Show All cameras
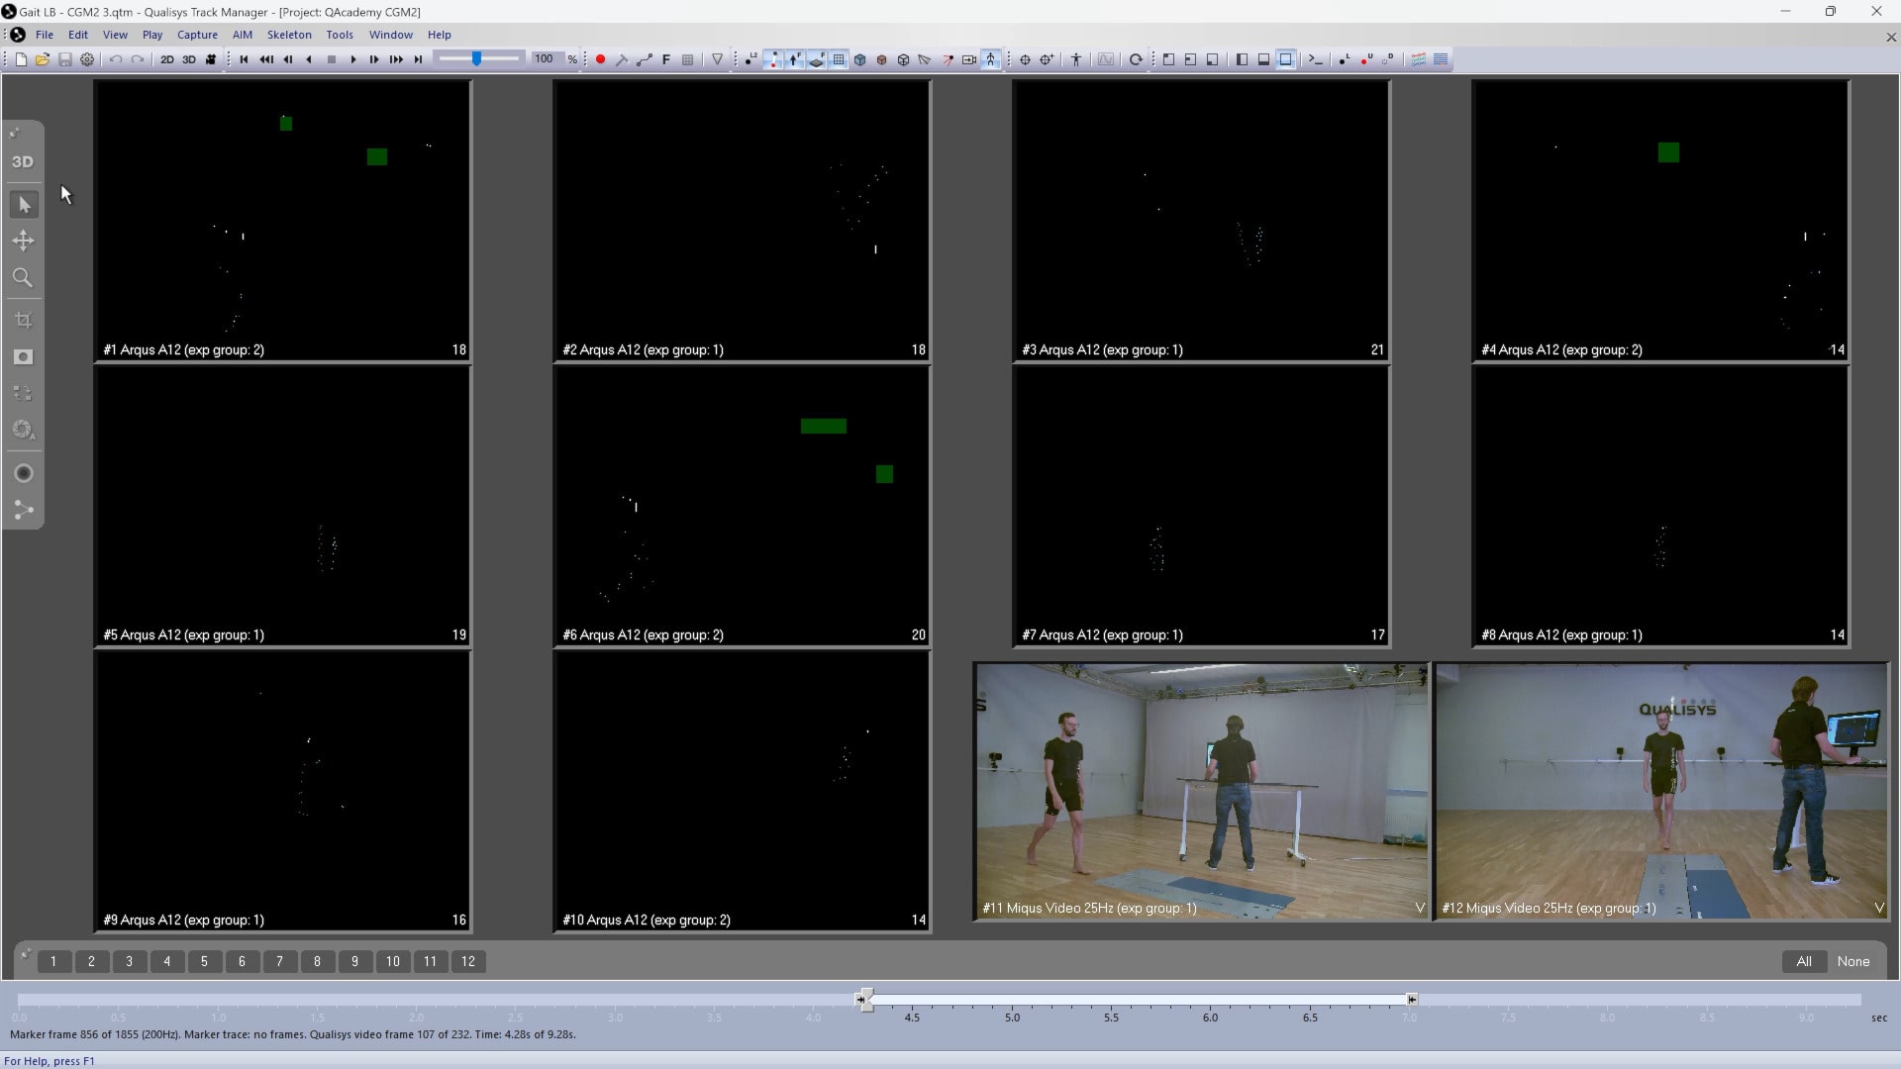This screenshot has width=1901, height=1069. tap(1804, 961)
